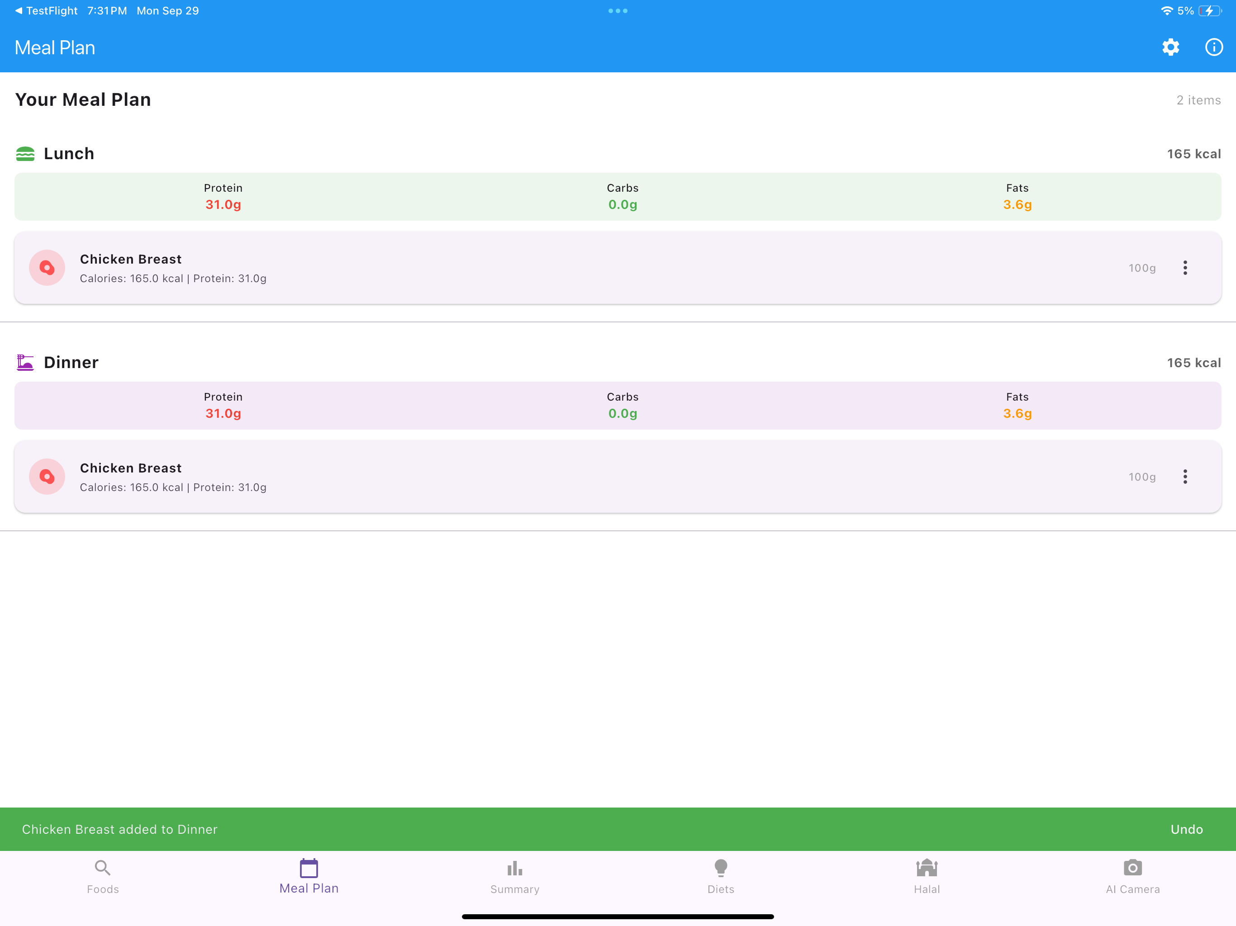Tap the three-dot multitasking indicator at top
Image resolution: width=1236 pixels, height=926 pixels.
click(618, 10)
